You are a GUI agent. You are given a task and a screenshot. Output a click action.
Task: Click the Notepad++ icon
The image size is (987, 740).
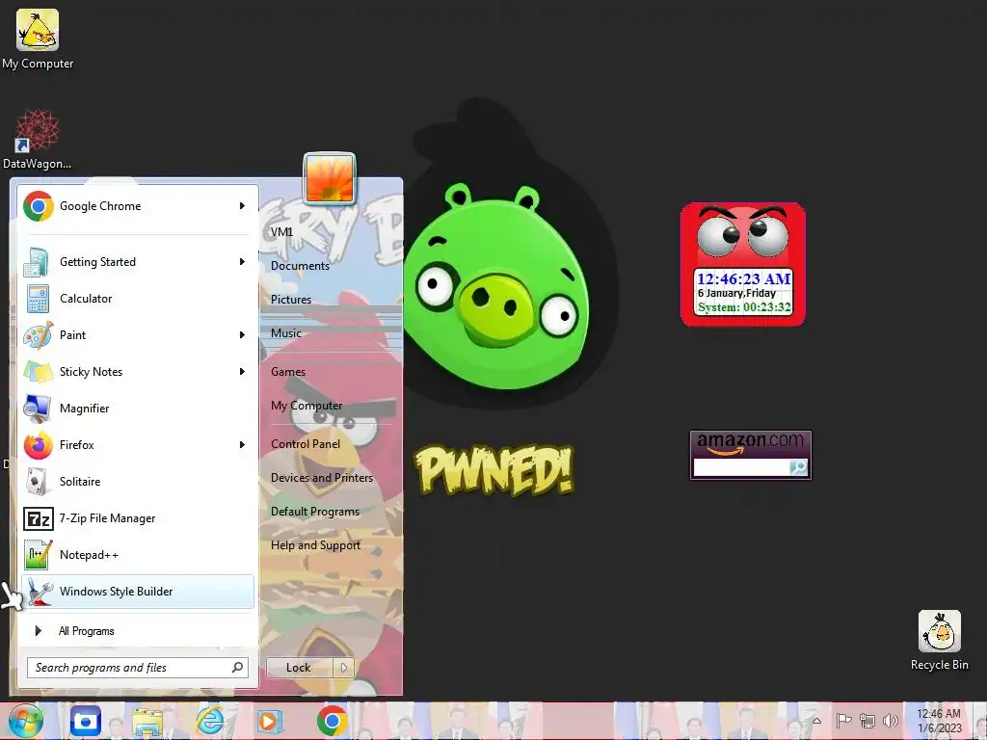(x=38, y=555)
